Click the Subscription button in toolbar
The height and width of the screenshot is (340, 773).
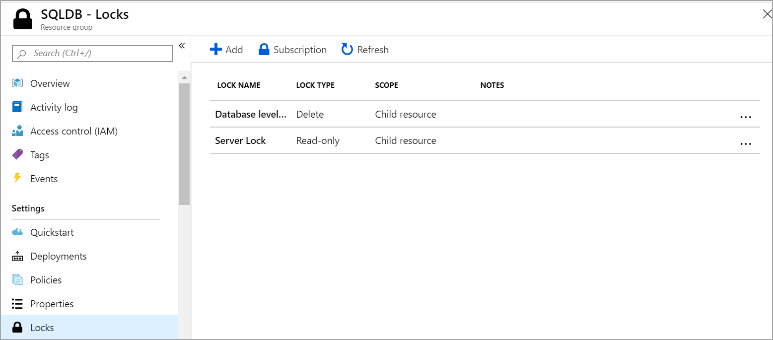[x=292, y=50]
